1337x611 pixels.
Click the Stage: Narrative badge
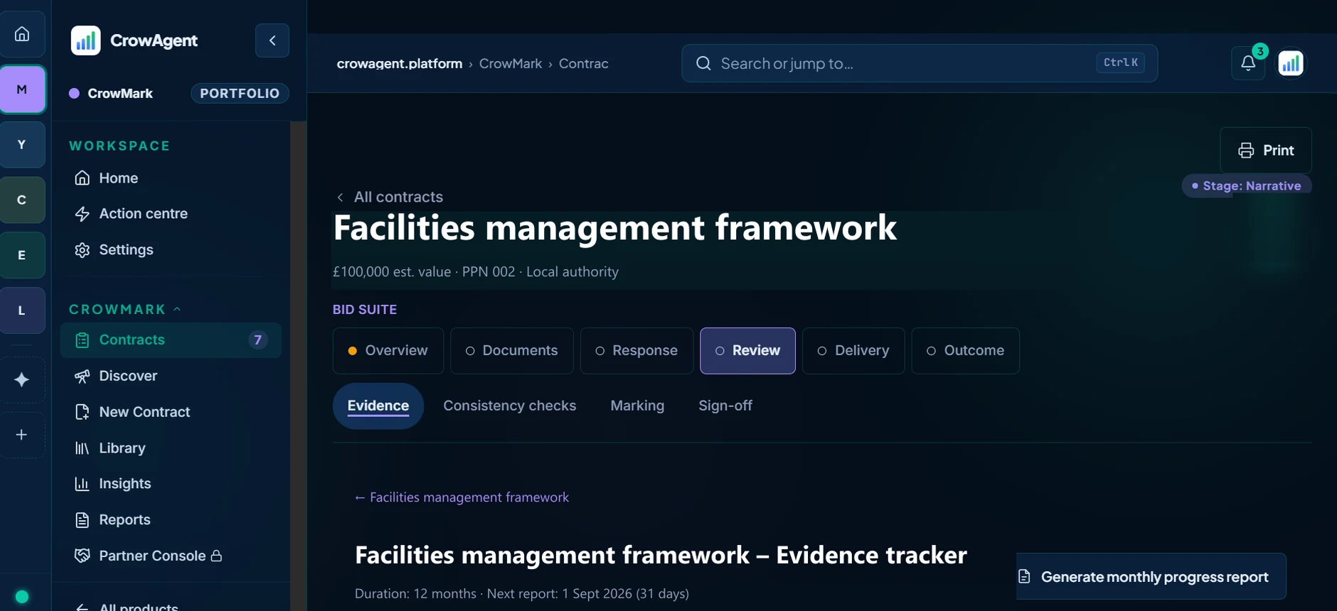pos(1247,186)
